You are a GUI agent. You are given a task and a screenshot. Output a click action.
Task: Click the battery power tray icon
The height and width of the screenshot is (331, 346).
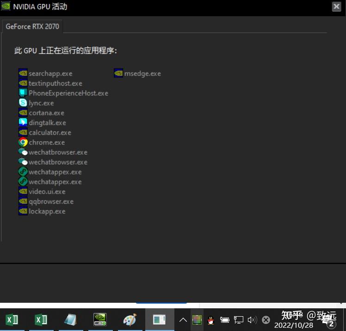(225, 320)
